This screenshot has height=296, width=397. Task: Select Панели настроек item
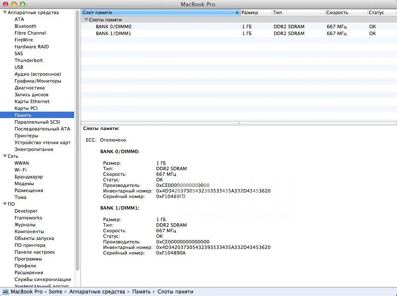coord(35,252)
